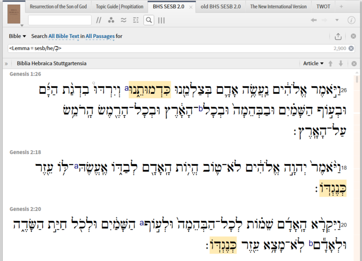This screenshot has width=362, height=261.
Task: Click highlighted word in Genesis 2:20
Action: (223, 245)
